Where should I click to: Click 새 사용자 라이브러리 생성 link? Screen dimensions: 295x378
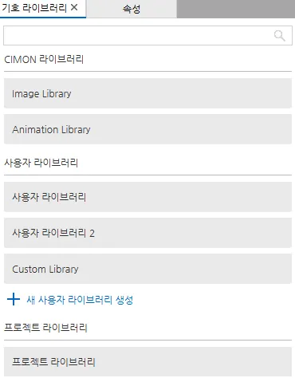click(x=80, y=300)
